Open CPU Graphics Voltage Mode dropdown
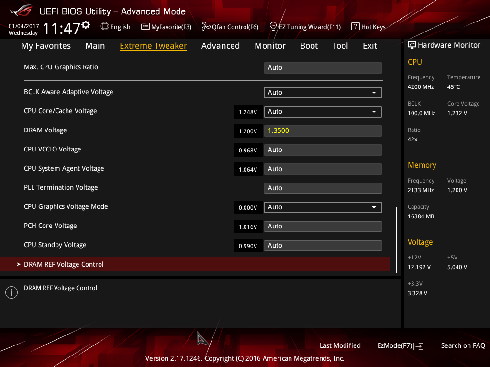The width and height of the screenshot is (490, 367). click(x=323, y=207)
